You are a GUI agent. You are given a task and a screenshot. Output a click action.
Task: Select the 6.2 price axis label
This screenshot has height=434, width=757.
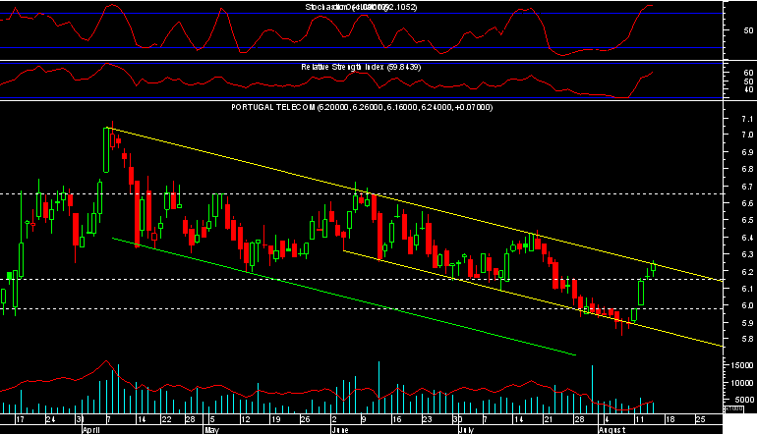click(747, 272)
